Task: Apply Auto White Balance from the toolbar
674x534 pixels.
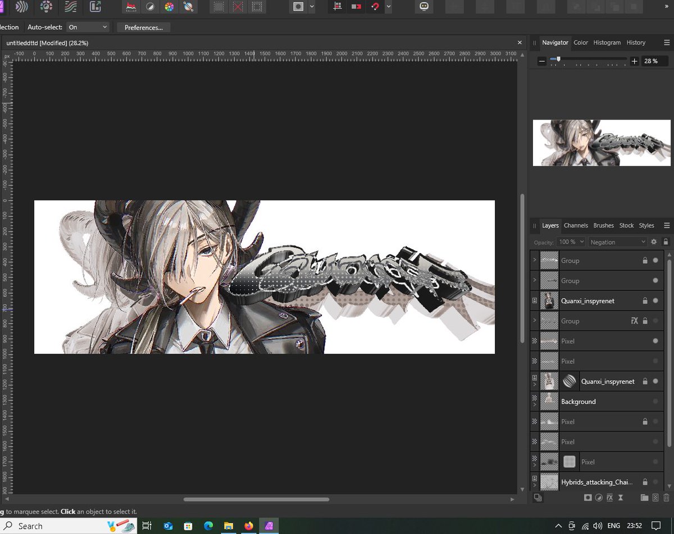Action: (x=188, y=7)
